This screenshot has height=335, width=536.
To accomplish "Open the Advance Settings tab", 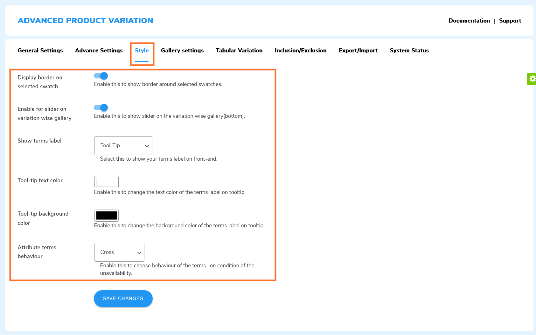I will [99, 50].
